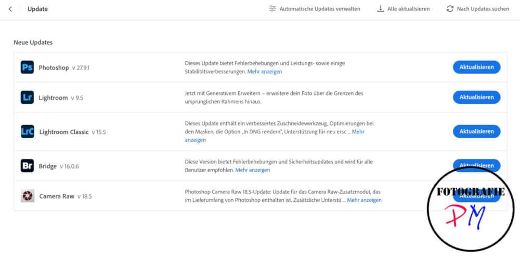Click version text v 15.5

coord(99,132)
